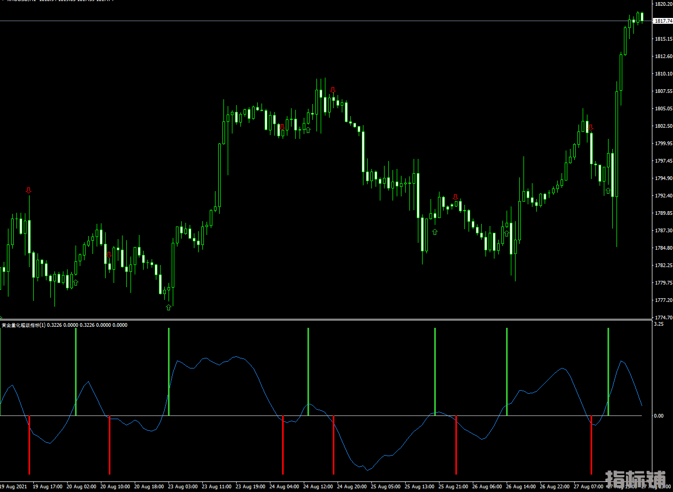
Task: Click the green signal bar near 24 Aug 12:00
Action: tap(308, 372)
